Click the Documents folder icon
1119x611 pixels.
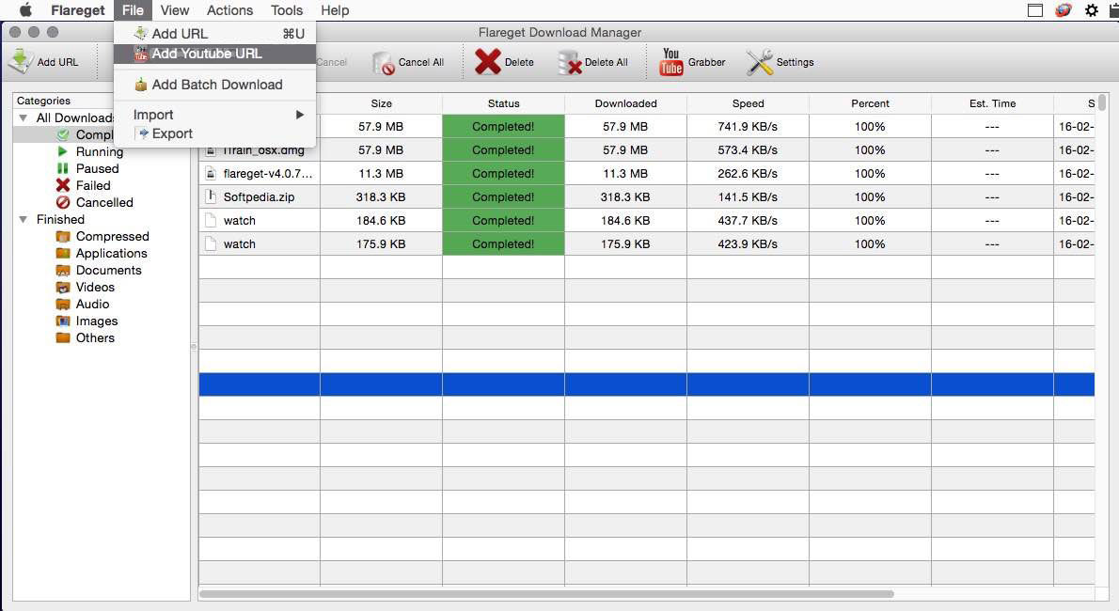63,271
